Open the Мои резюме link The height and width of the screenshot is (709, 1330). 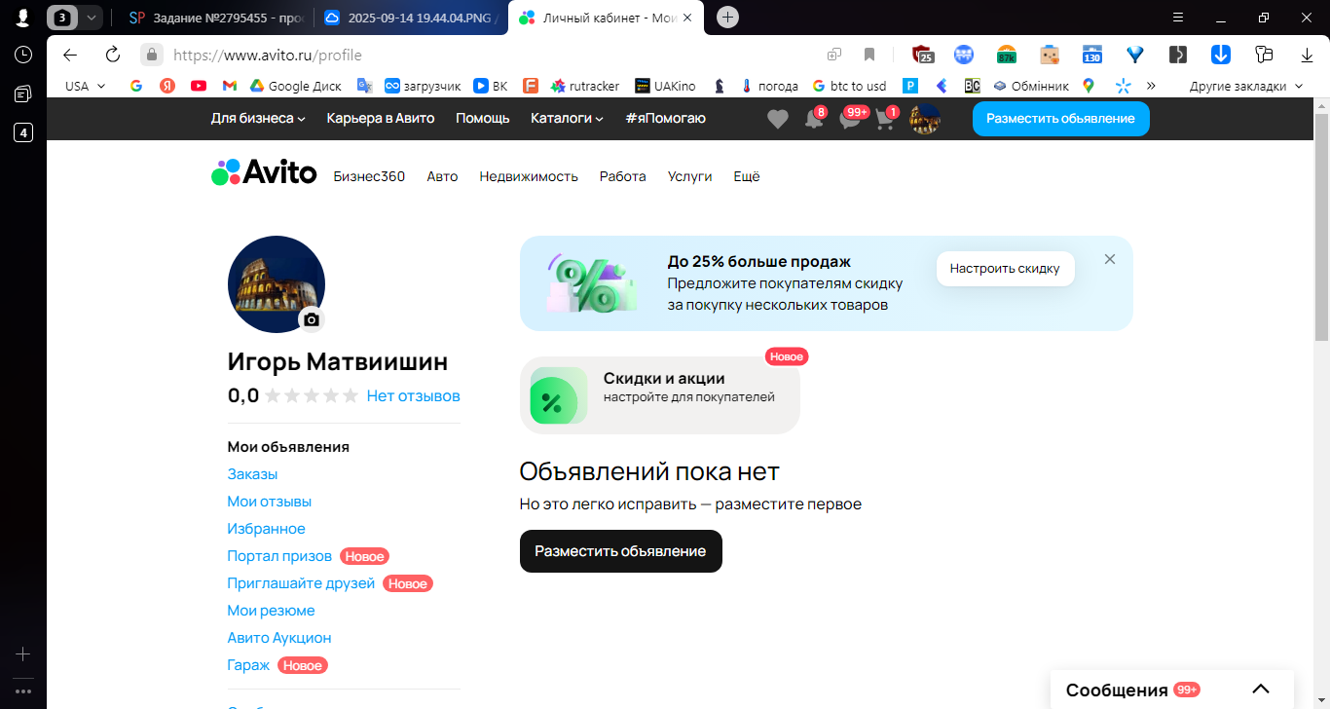(x=271, y=611)
